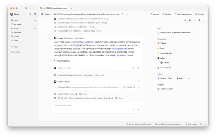Click the adam assignee property
This screenshot has height=137, width=216.
[161, 58]
